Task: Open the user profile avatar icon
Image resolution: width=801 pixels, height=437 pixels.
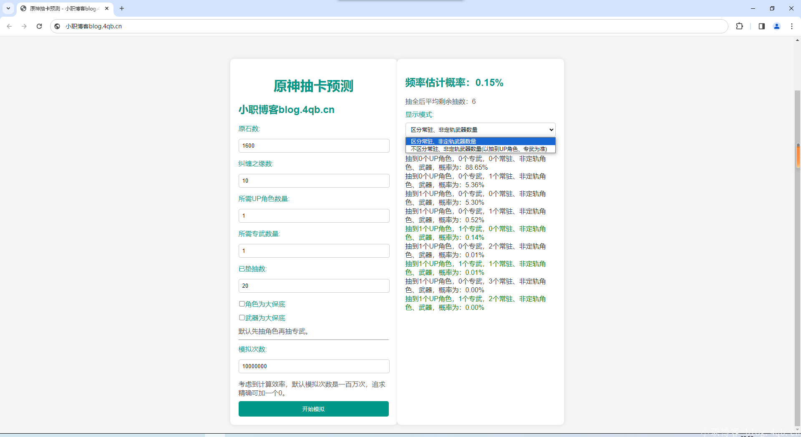Action: click(776, 26)
